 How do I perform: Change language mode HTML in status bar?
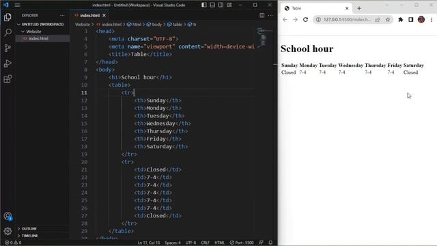(220, 243)
